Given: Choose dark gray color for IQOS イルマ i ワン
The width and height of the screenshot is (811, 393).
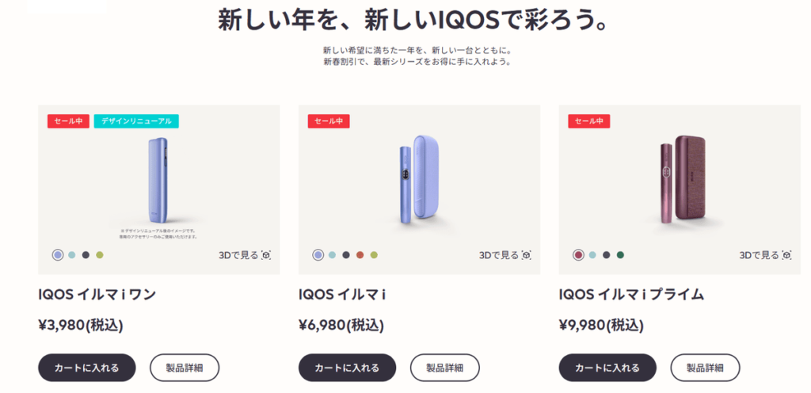Looking at the screenshot, I should click(86, 255).
